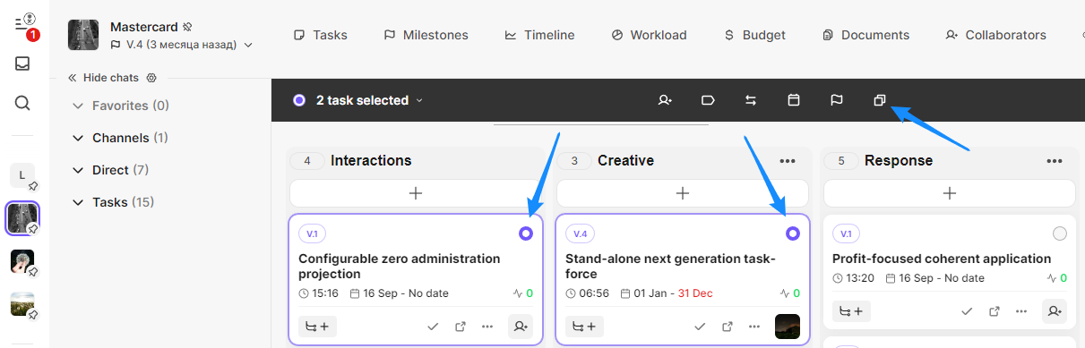Switch to the Timeline tab
This screenshot has width=1085, height=348.
[539, 35]
